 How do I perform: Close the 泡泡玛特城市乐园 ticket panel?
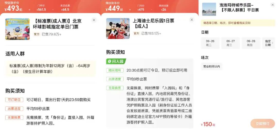click(273, 5)
